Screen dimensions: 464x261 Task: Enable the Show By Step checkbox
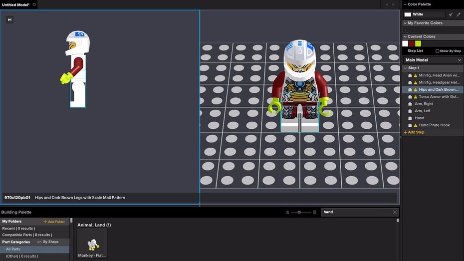pyautogui.click(x=438, y=51)
